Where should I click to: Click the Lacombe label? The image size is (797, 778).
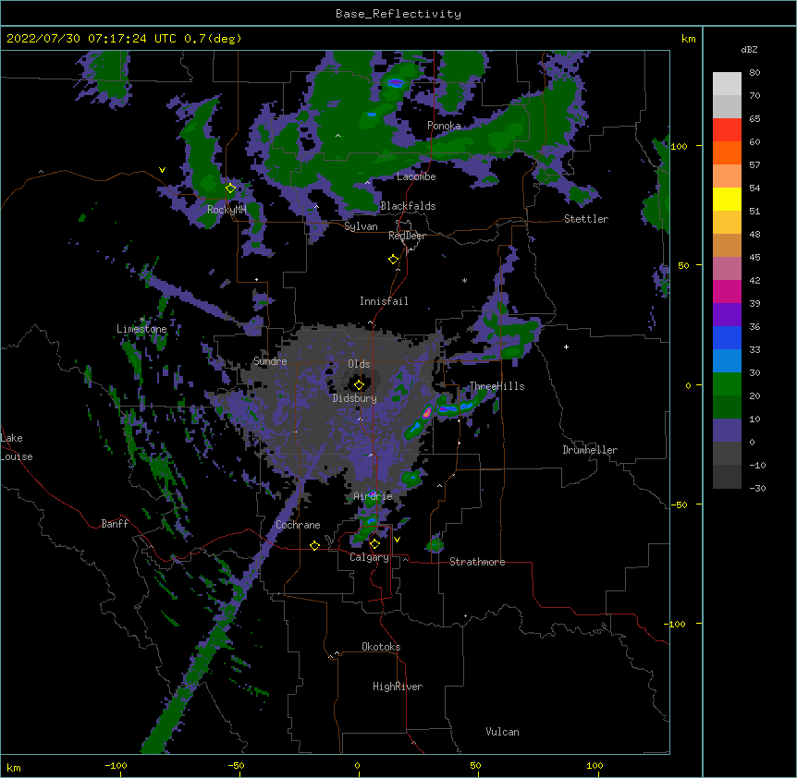[416, 176]
